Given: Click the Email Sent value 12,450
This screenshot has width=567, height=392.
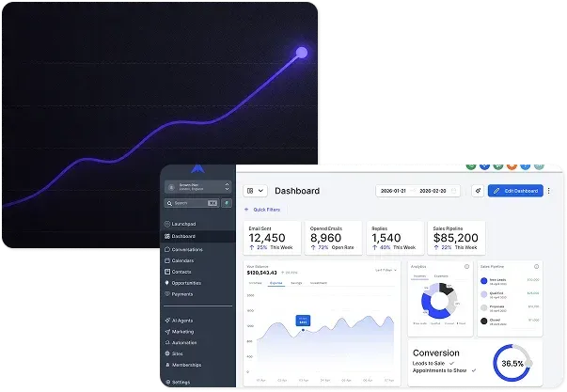Looking at the screenshot, I should pos(267,238).
